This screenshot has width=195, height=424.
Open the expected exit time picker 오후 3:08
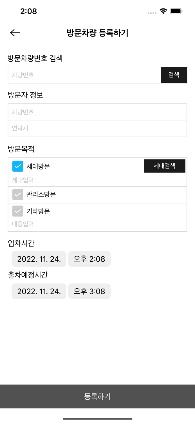[x=89, y=291]
